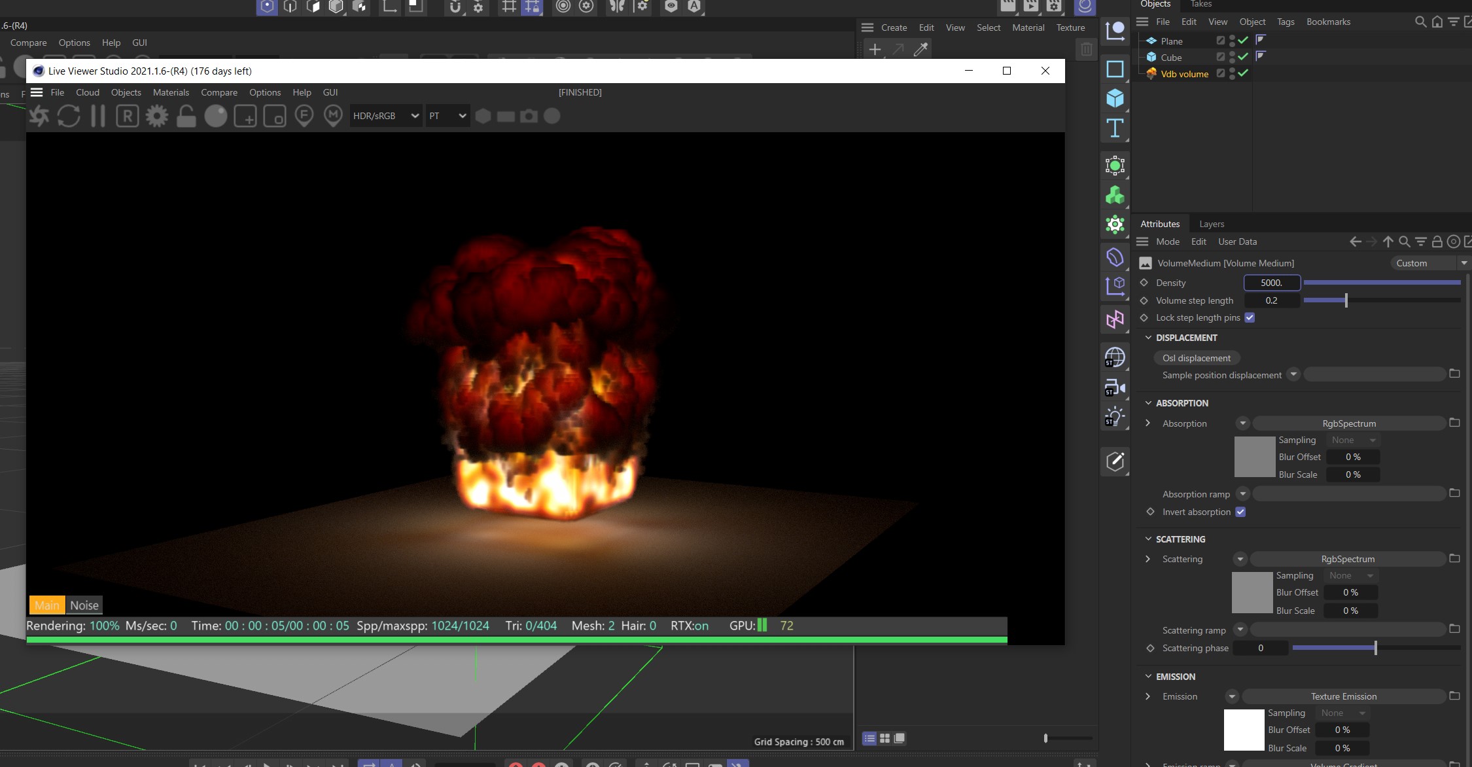The width and height of the screenshot is (1472, 767).
Task: Click the material picker M pin icon
Action: point(333,116)
